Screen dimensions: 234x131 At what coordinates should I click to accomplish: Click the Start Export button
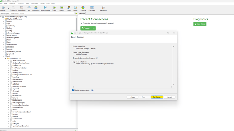click(157, 97)
